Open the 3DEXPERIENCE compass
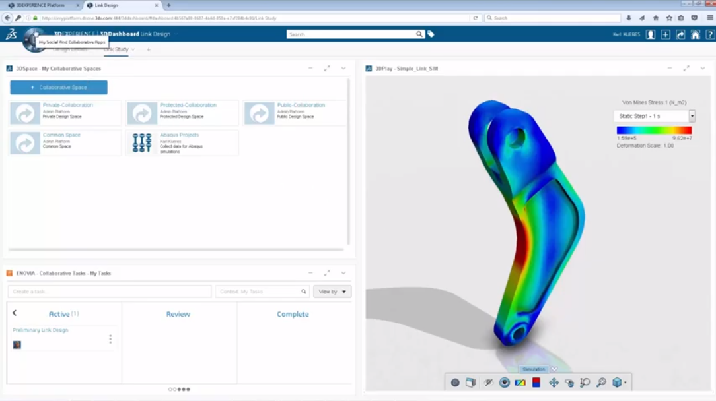Viewport: 716px width, 401px height. tap(33, 40)
